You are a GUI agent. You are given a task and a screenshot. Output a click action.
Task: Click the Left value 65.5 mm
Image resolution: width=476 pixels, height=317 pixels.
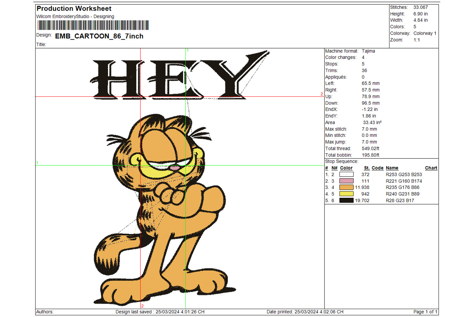[x=370, y=83]
